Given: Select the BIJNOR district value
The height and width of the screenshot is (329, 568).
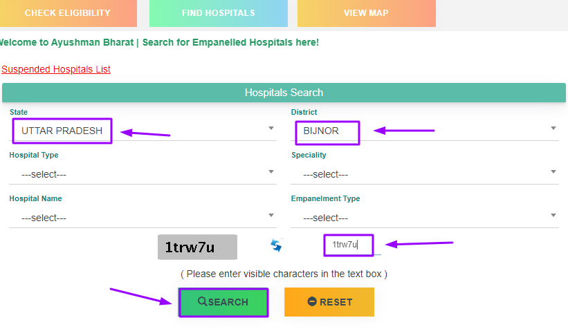Looking at the screenshot, I should point(321,131).
